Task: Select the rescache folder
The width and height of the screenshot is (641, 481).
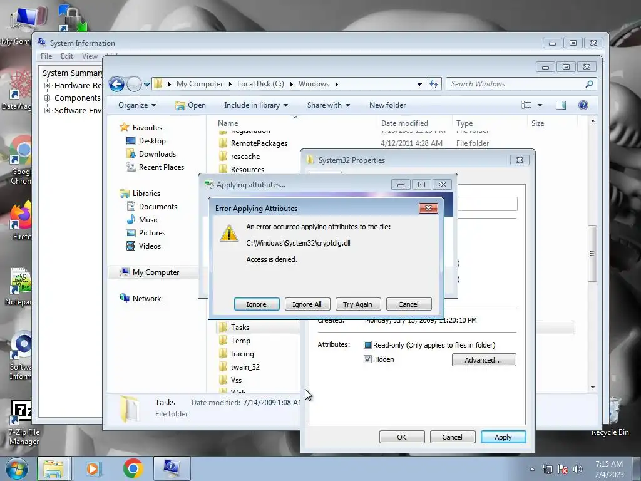Action: pos(240,156)
